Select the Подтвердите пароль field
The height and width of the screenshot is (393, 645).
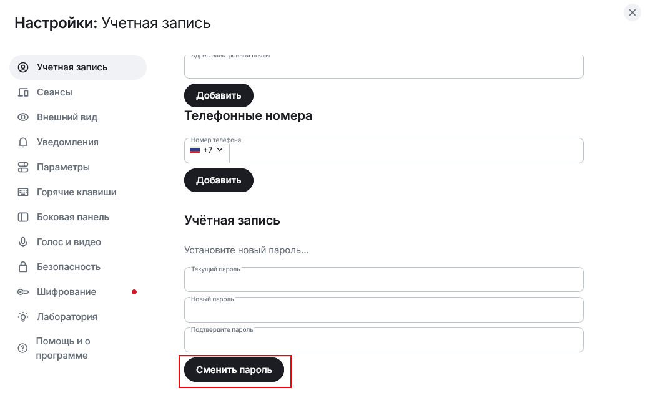pos(383,341)
